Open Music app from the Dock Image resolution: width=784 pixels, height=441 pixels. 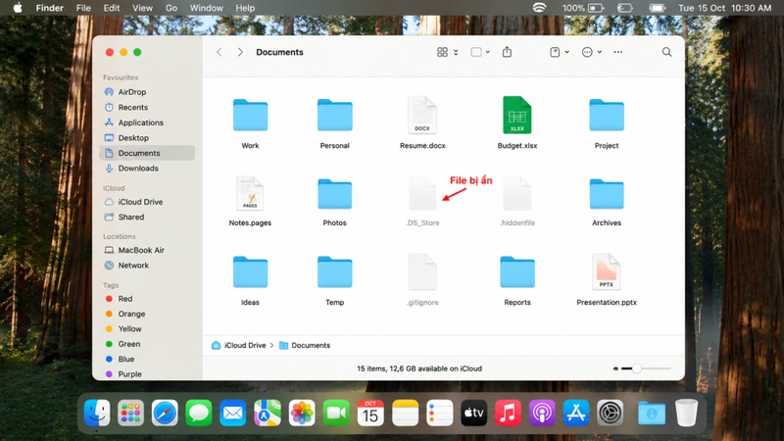508,413
